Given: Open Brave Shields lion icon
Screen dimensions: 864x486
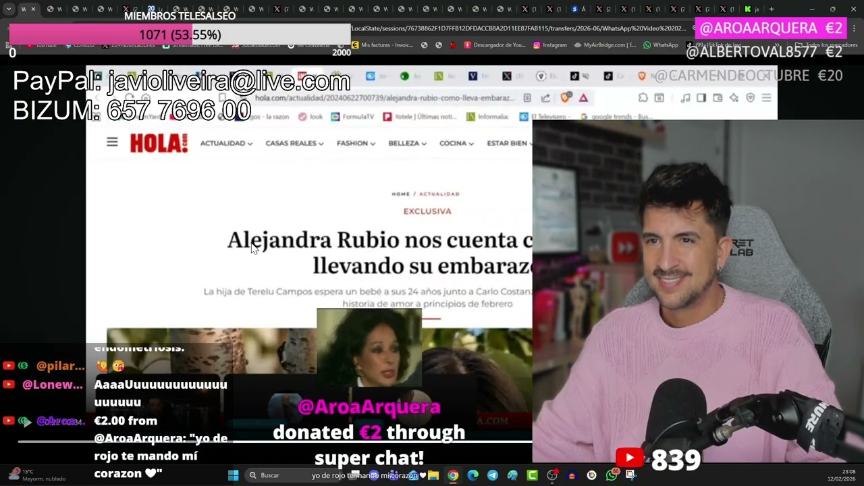Looking at the screenshot, I should point(566,98).
